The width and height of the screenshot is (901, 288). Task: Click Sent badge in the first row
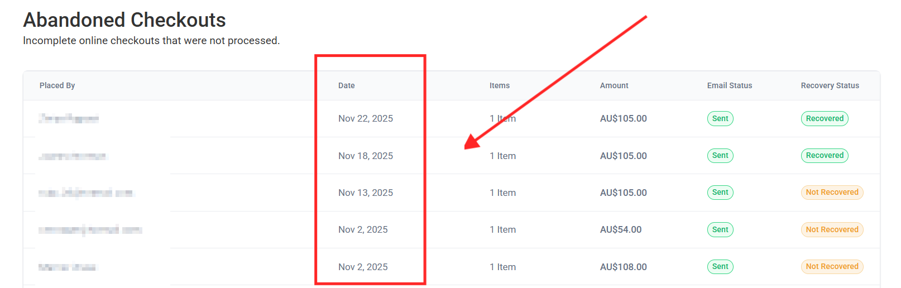point(720,118)
